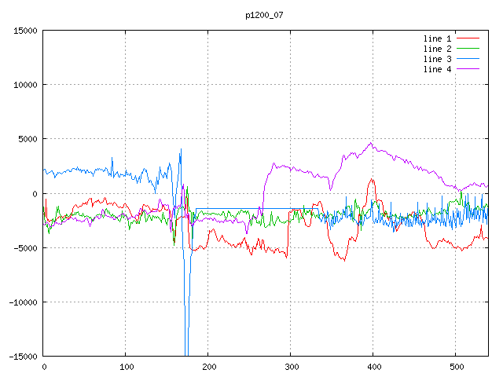Click green line sample beside line 2

point(468,49)
